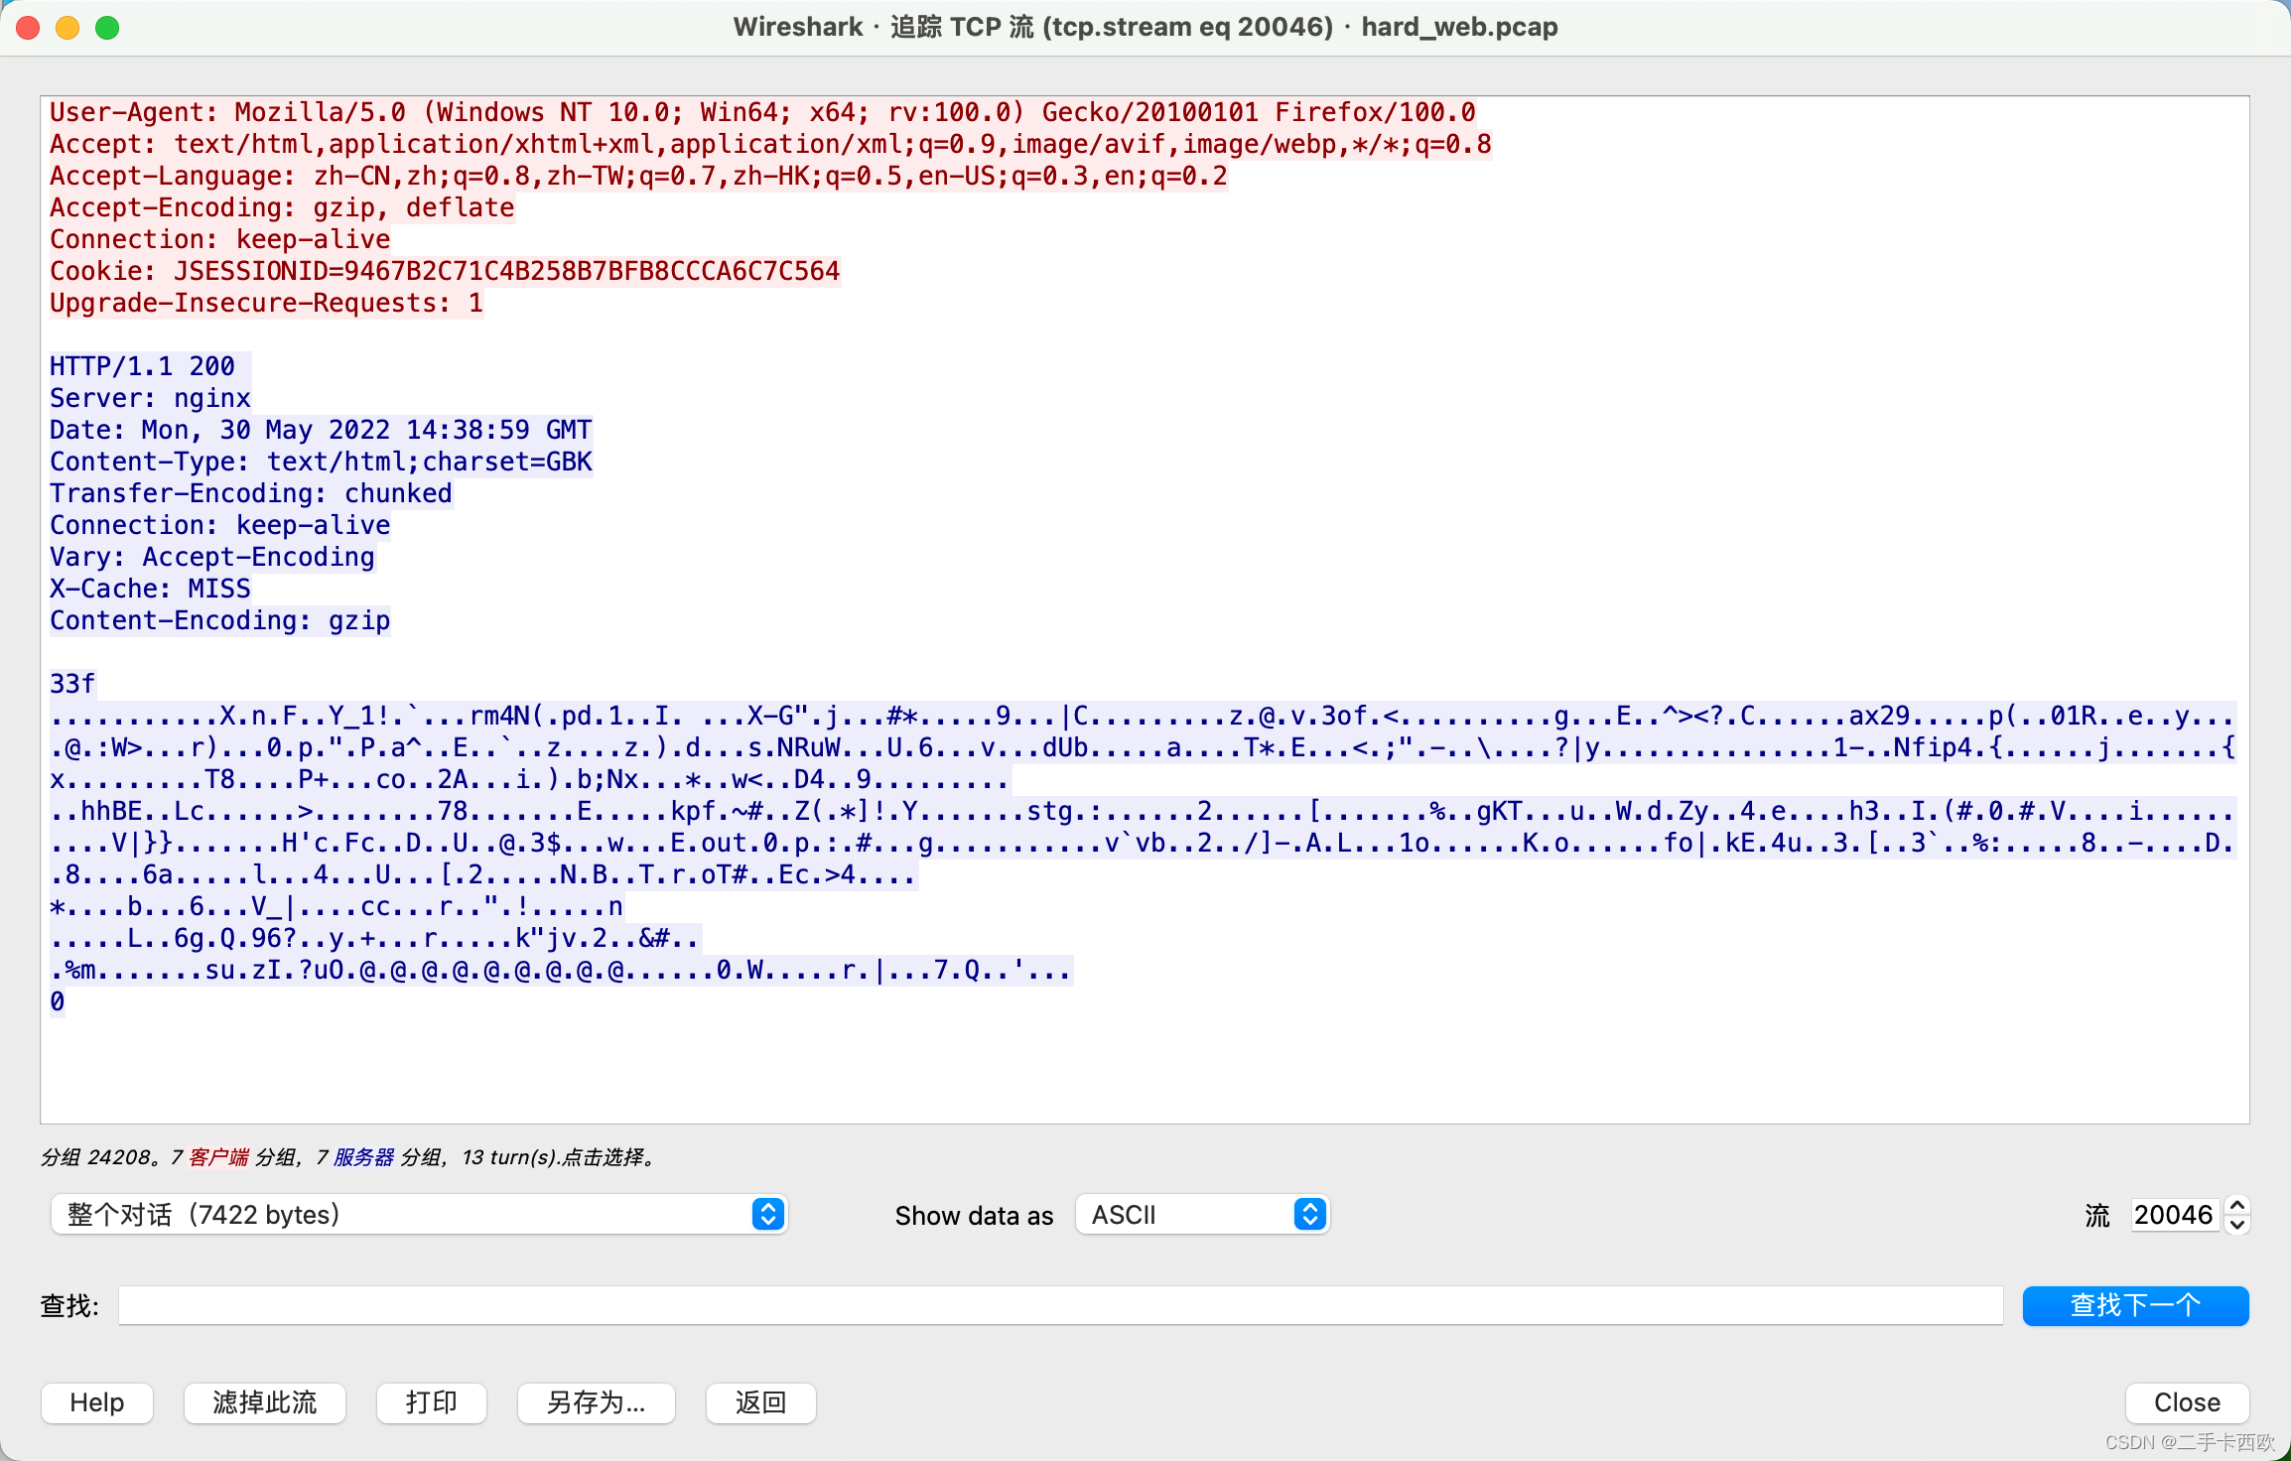Decrement the stream number with down arrow
The height and width of the screenshot is (1461, 2291).
coord(2237,1225)
